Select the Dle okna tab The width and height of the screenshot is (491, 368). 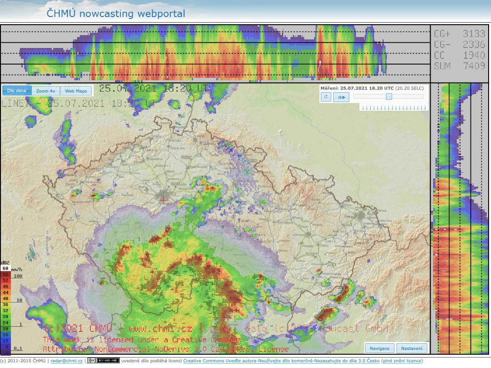tap(17, 91)
